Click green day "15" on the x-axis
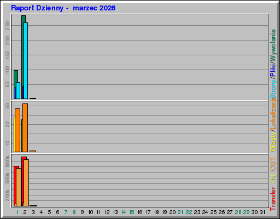The width and height of the screenshot is (280, 219). point(132,212)
